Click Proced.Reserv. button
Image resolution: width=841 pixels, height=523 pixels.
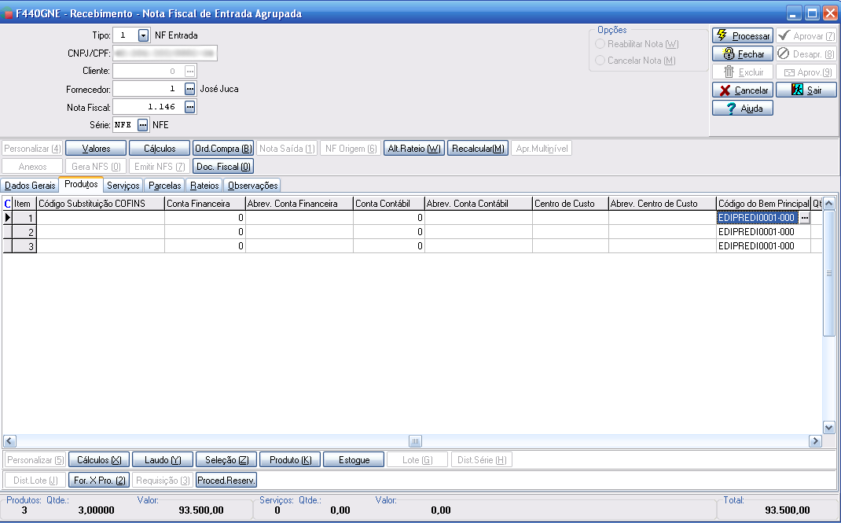[226, 480]
